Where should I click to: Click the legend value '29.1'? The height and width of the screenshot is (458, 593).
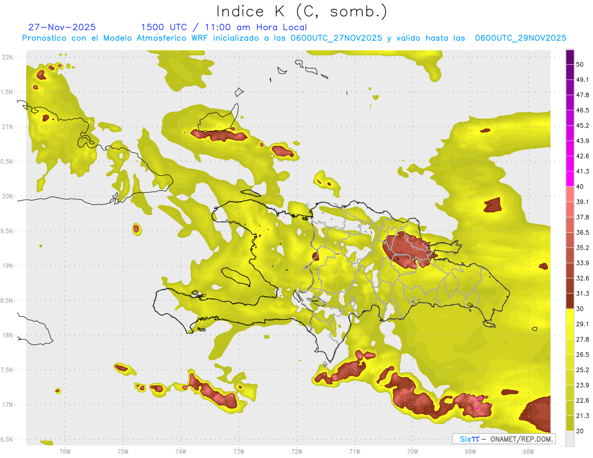coord(583,324)
